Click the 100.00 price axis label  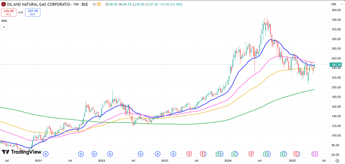click(x=337, y=136)
